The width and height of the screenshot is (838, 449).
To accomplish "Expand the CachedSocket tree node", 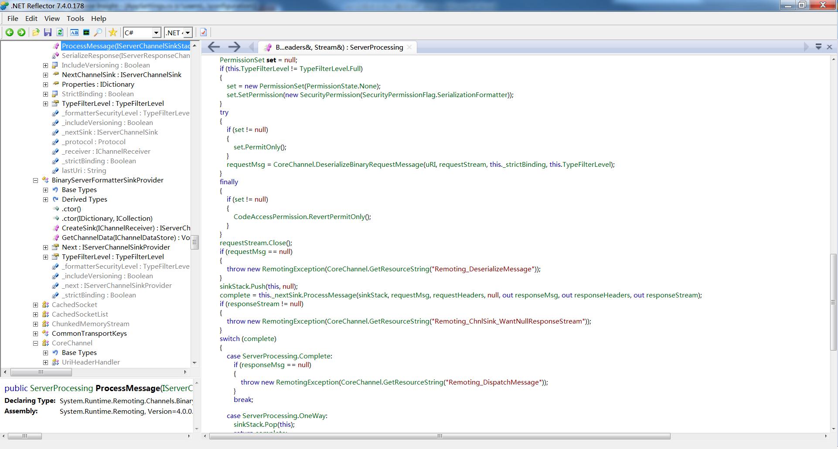I will (36, 305).
